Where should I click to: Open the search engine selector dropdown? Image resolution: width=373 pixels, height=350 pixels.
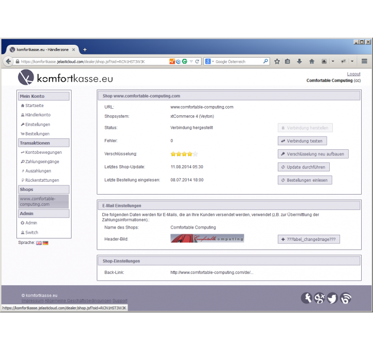click(209, 61)
